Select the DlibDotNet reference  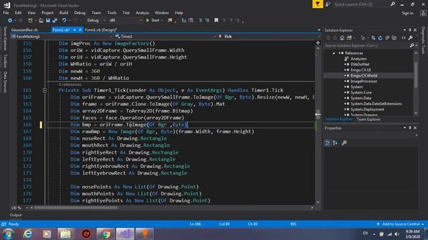coord(360,64)
